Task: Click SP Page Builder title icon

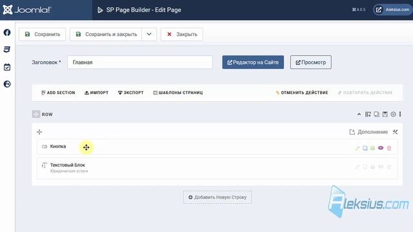Action: point(100,10)
